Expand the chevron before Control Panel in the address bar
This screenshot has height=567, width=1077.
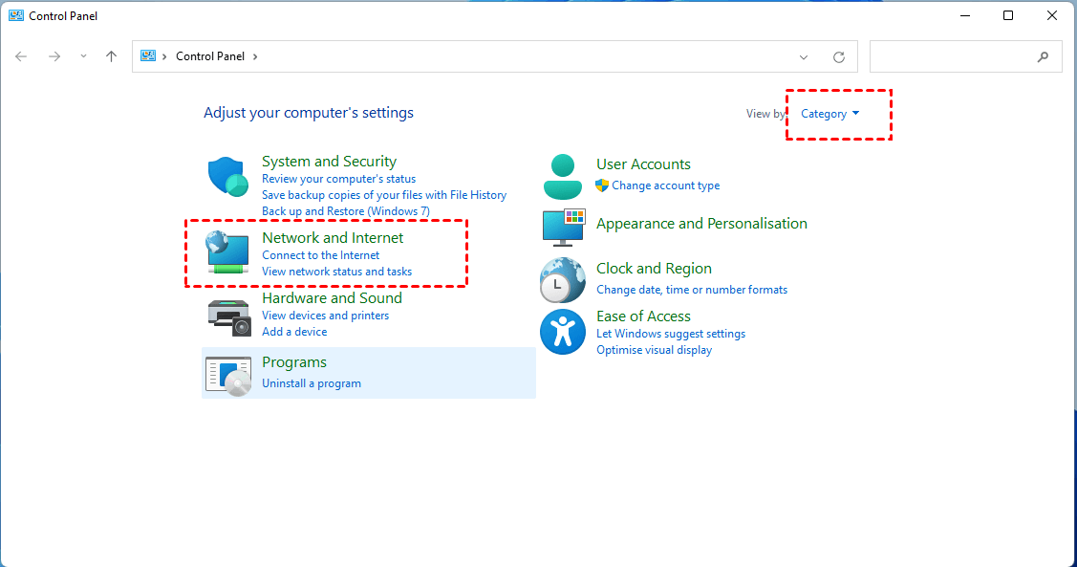(x=164, y=56)
